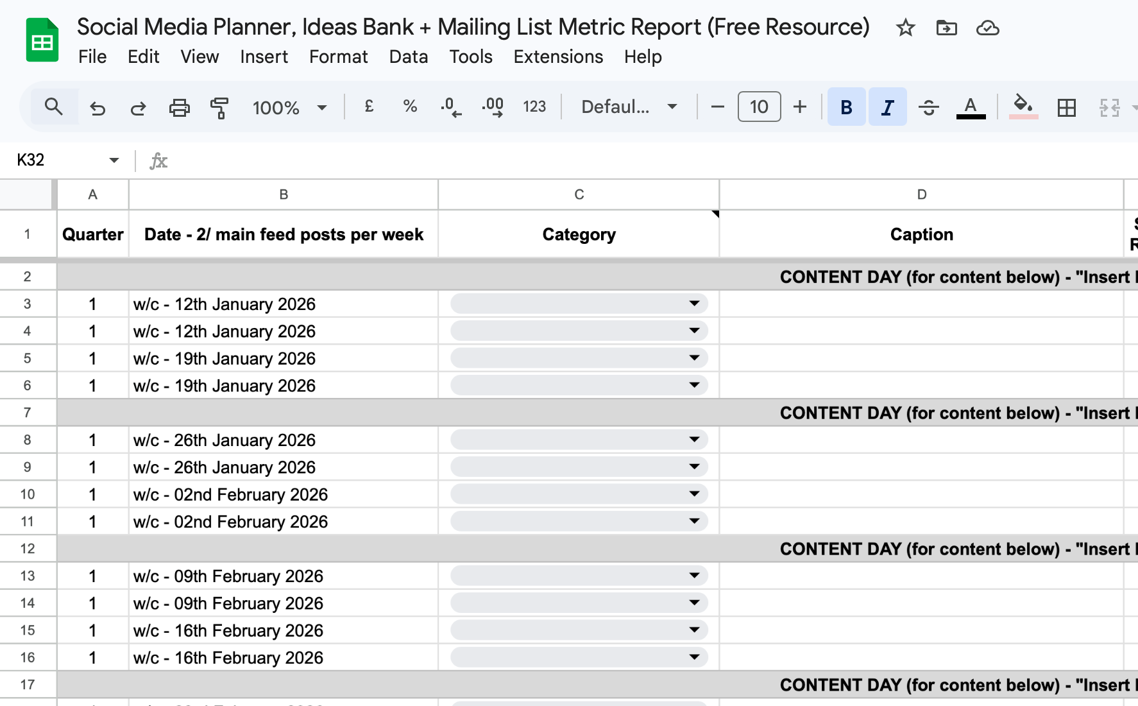
Task: Open the Extensions menu
Action: pos(557,57)
